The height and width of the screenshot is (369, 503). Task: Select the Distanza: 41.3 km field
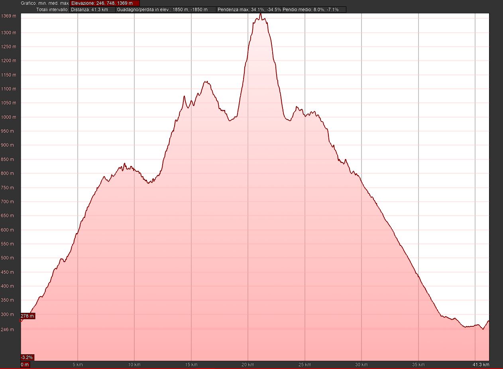point(92,10)
